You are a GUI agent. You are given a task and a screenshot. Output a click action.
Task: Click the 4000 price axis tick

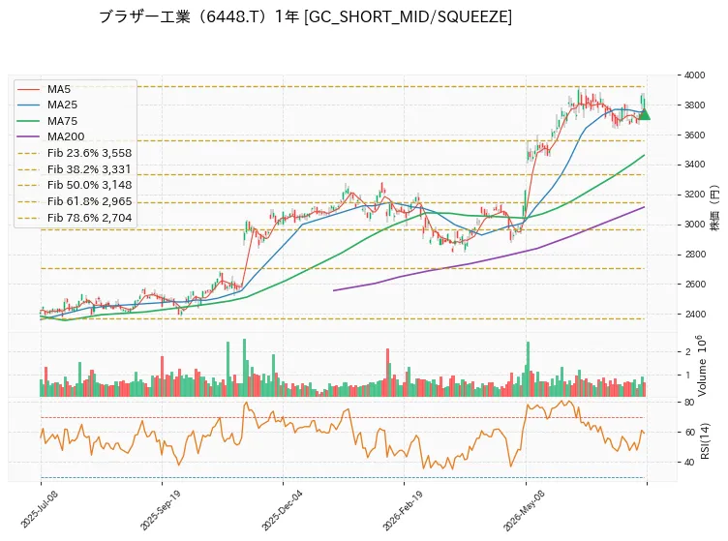click(x=694, y=75)
